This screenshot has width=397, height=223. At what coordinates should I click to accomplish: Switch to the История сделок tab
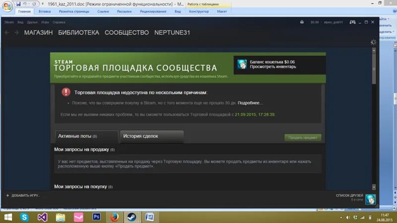[x=152, y=136]
